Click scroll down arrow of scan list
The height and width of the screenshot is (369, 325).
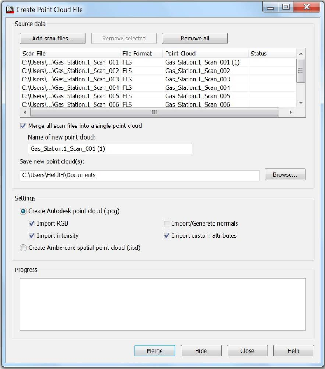click(301, 103)
